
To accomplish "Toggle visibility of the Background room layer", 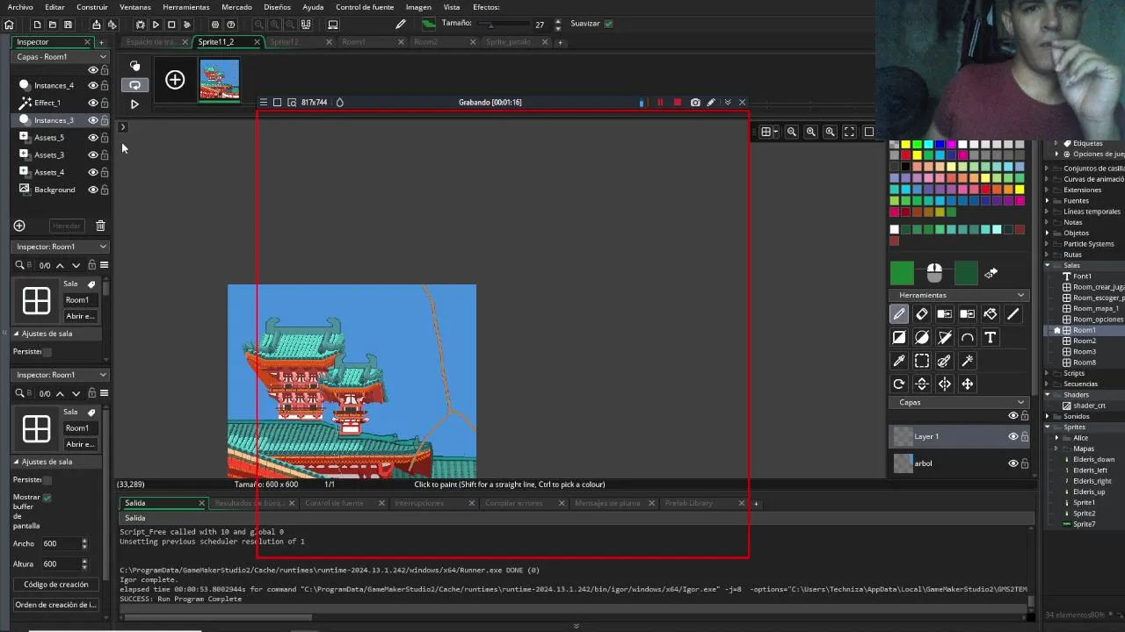I will (93, 190).
